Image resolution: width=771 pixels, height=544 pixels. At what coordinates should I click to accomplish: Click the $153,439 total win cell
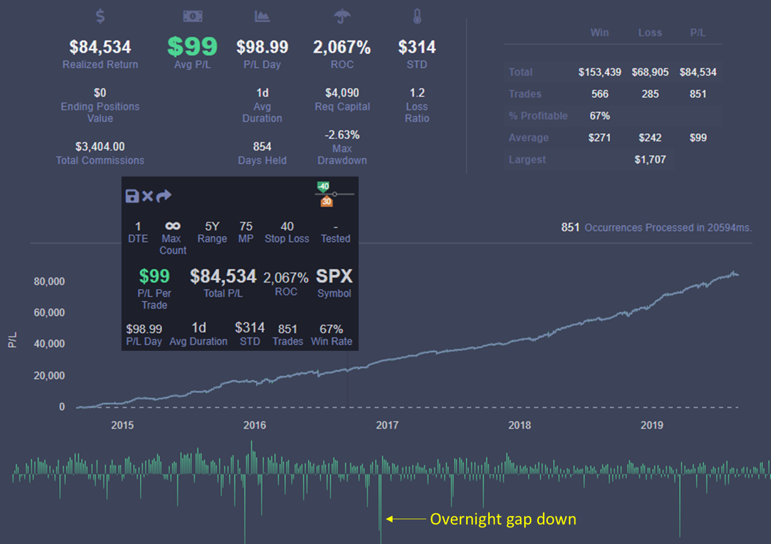tap(599, 72)
